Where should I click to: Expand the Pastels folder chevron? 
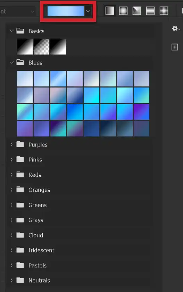point(11,265)
